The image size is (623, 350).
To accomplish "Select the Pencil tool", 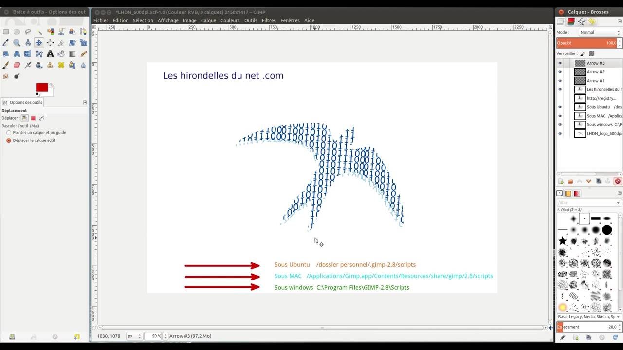I will [84, 54].
